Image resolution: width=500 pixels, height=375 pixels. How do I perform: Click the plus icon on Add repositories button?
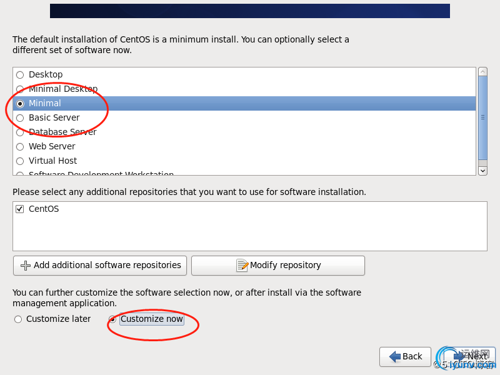[26, 265]
